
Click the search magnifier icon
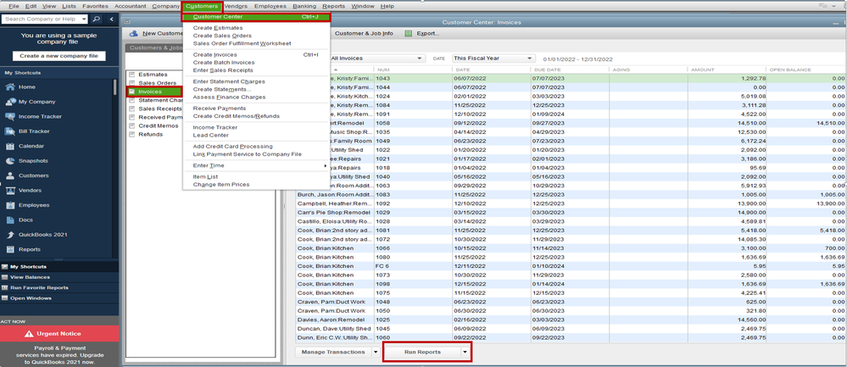point(97,19)
